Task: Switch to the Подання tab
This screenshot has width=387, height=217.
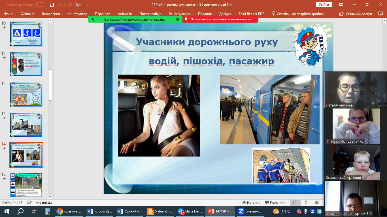Action: point(205,14)
